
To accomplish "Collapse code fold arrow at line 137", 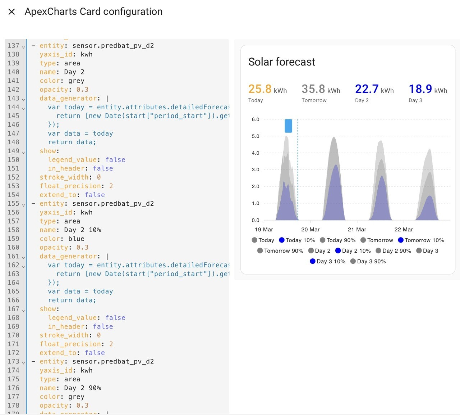I will point(23,47).
